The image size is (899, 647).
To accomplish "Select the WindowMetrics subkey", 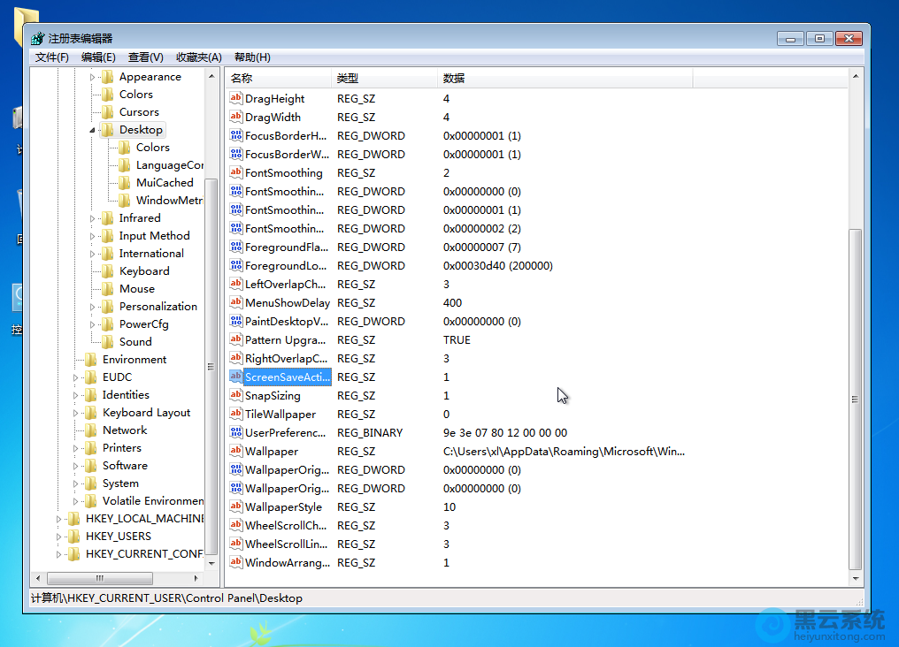I will (x=169, y=201).
